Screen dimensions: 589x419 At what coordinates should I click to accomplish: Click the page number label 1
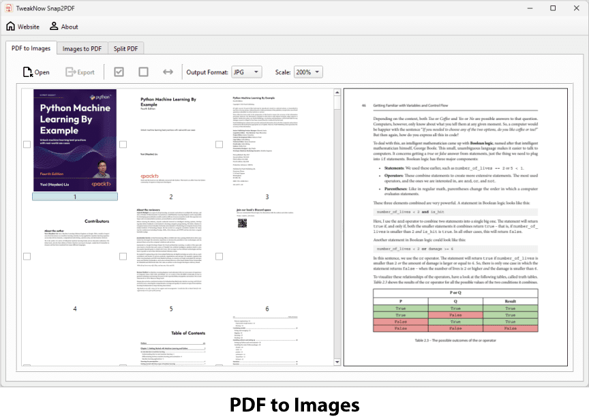point(75,197)
